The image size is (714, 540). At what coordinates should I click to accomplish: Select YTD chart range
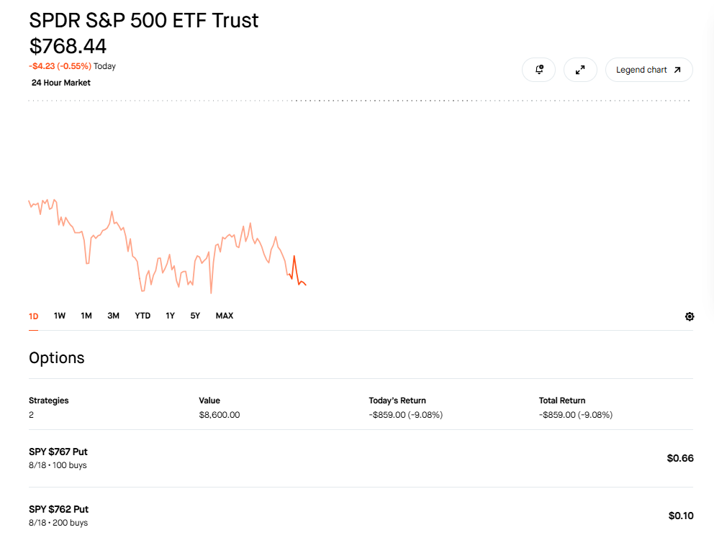[x=143, y=316]
